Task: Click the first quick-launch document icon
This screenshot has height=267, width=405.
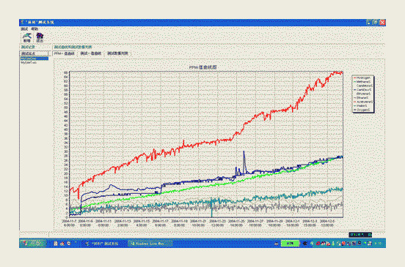Action: coord(56,244)
